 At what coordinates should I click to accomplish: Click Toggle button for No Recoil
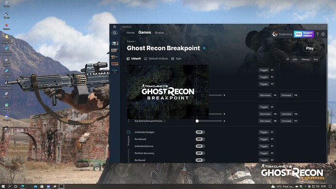coord(264,160)
